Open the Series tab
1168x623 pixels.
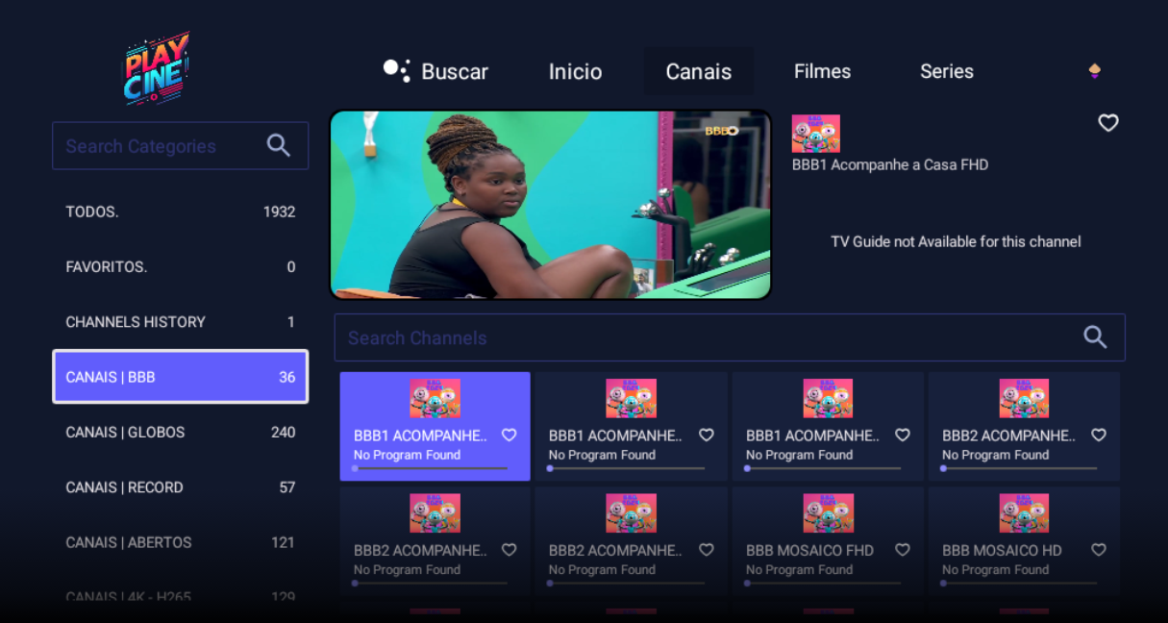(x=947, y=71)
